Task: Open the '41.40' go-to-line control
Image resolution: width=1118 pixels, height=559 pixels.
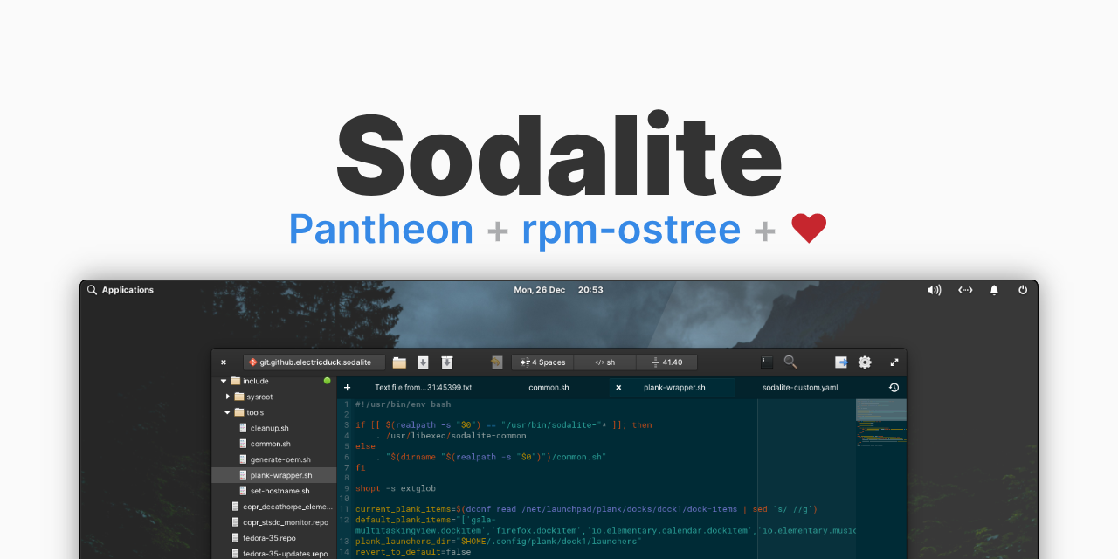Action: point(666,362)
